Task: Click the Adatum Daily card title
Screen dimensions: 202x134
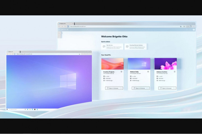Action: point(134,72)
